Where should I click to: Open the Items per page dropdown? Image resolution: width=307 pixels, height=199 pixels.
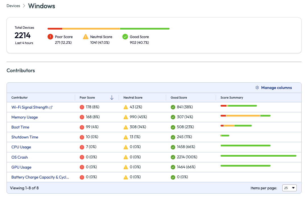289,188
